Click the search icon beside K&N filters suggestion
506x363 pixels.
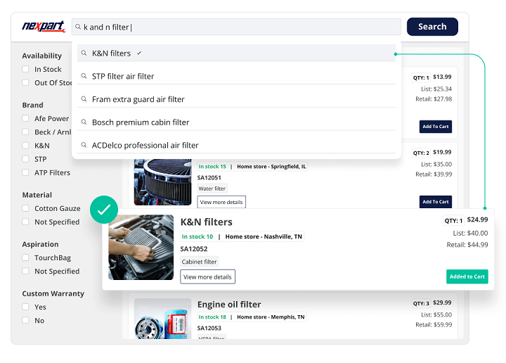pyautogui.click(x=84, y=53)
